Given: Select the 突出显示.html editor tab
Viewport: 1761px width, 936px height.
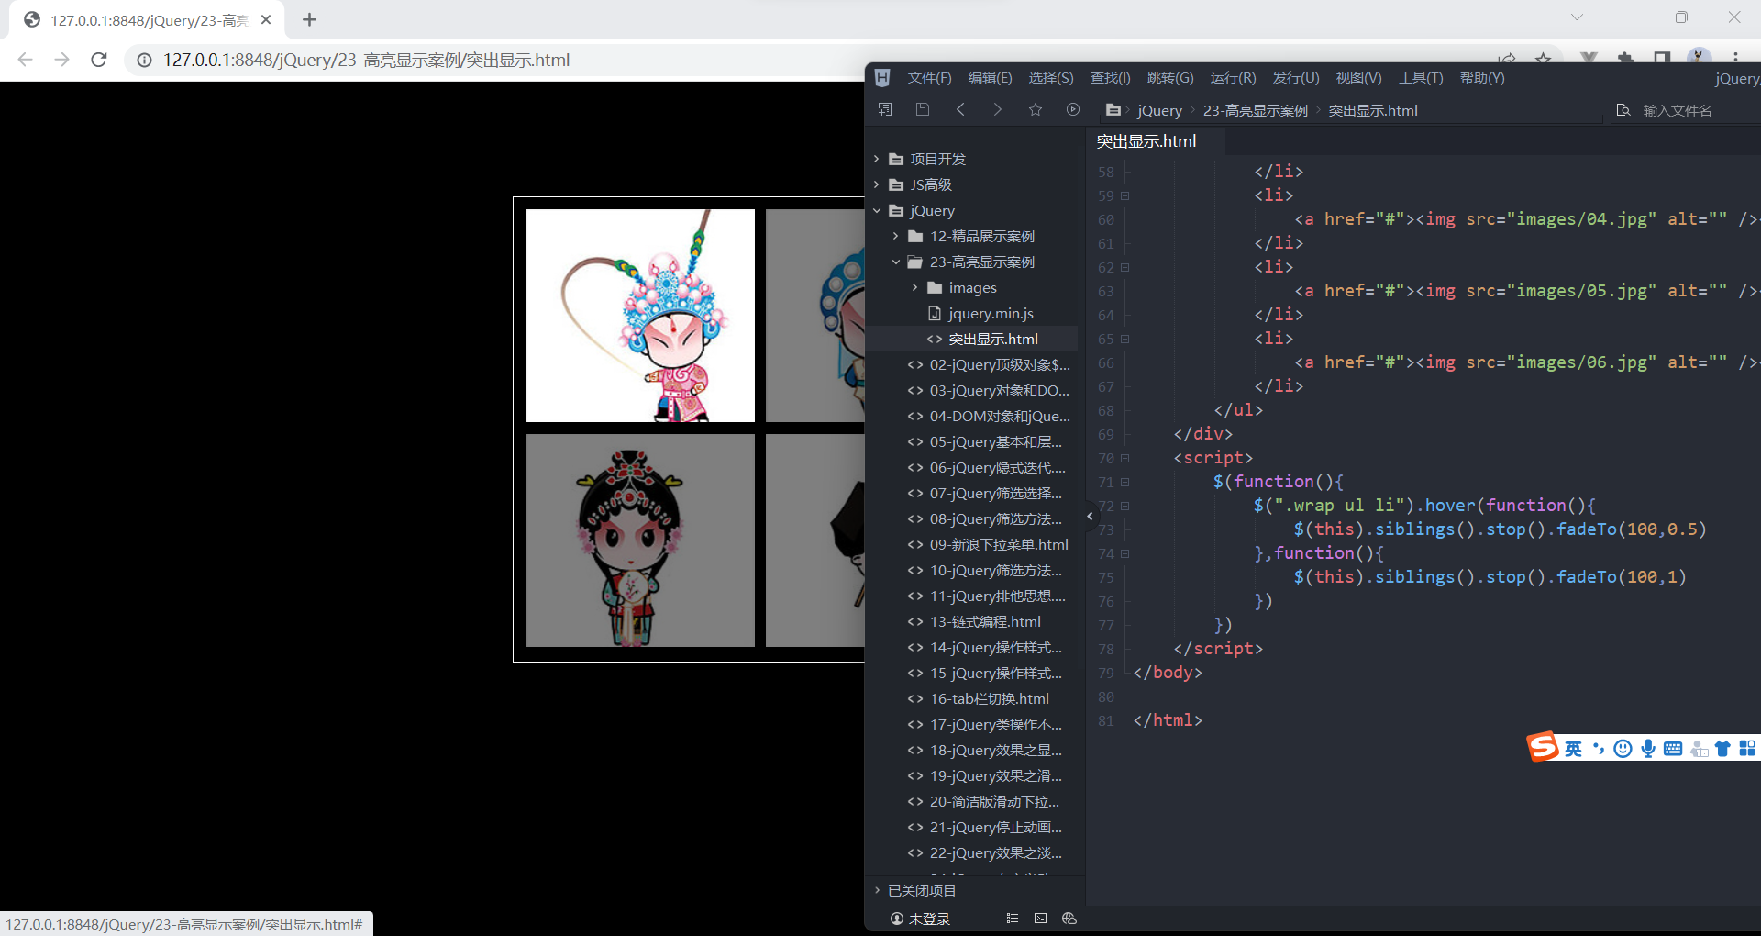Looking at the screenshot, I should point(1146,140).
